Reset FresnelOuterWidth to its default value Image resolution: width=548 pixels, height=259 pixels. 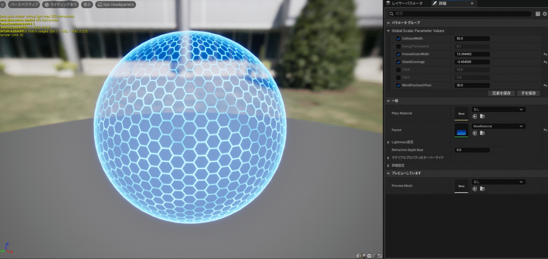545,55
